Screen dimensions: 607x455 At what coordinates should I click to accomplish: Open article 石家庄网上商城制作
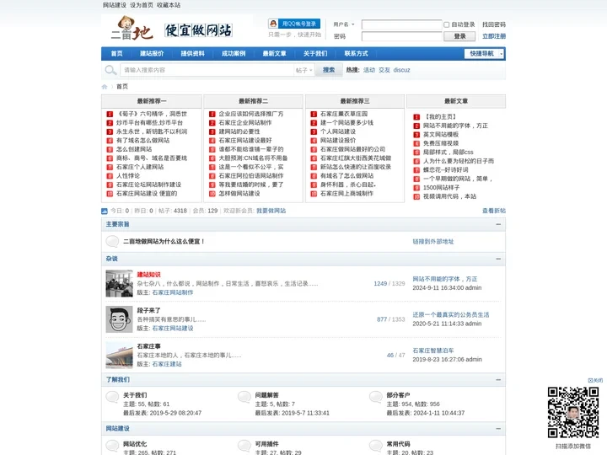coord(346,194)
